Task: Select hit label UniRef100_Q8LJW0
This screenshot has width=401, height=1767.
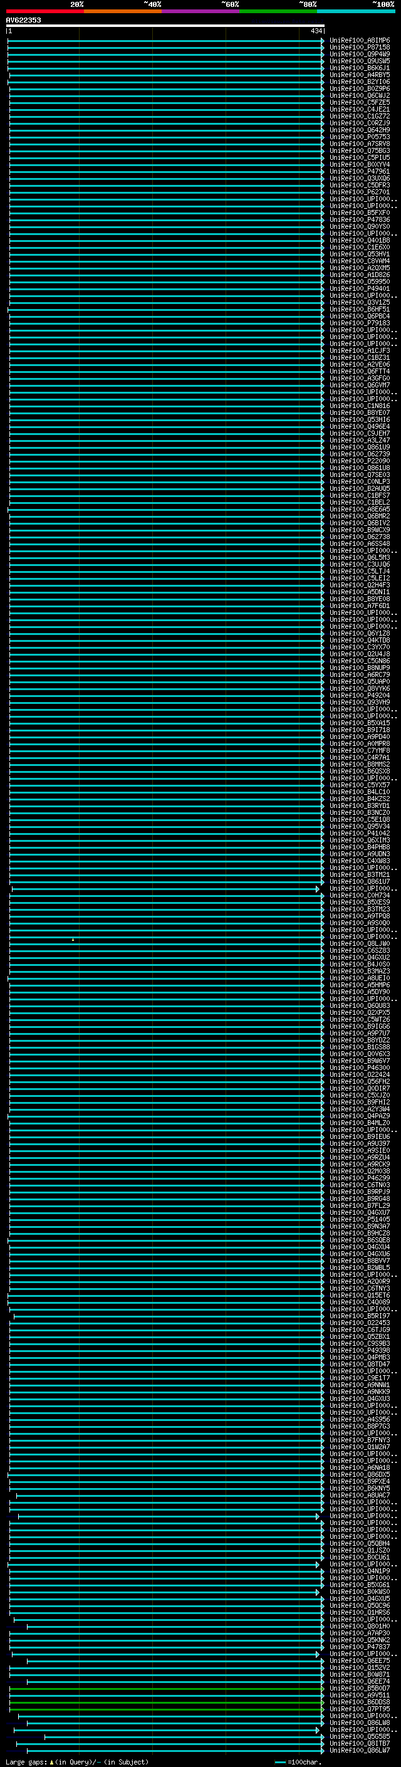Action: (x=359, y=944)
